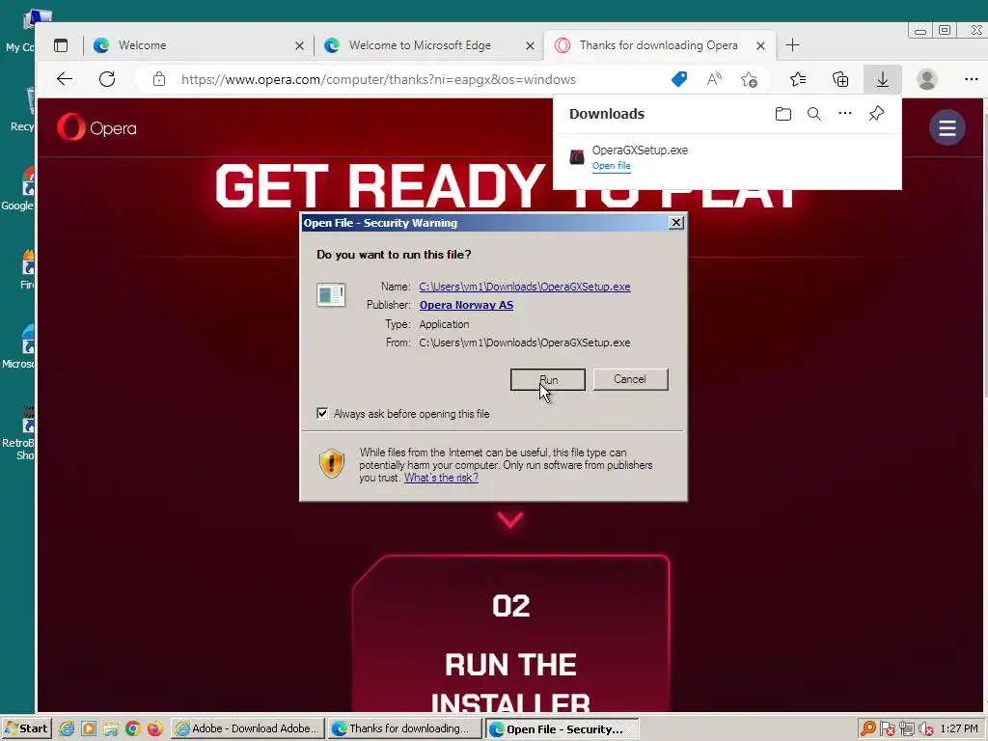Screen dimensions: 988x741
Task: Search downloads with the magnifier icon
Action: click(814, 114)
